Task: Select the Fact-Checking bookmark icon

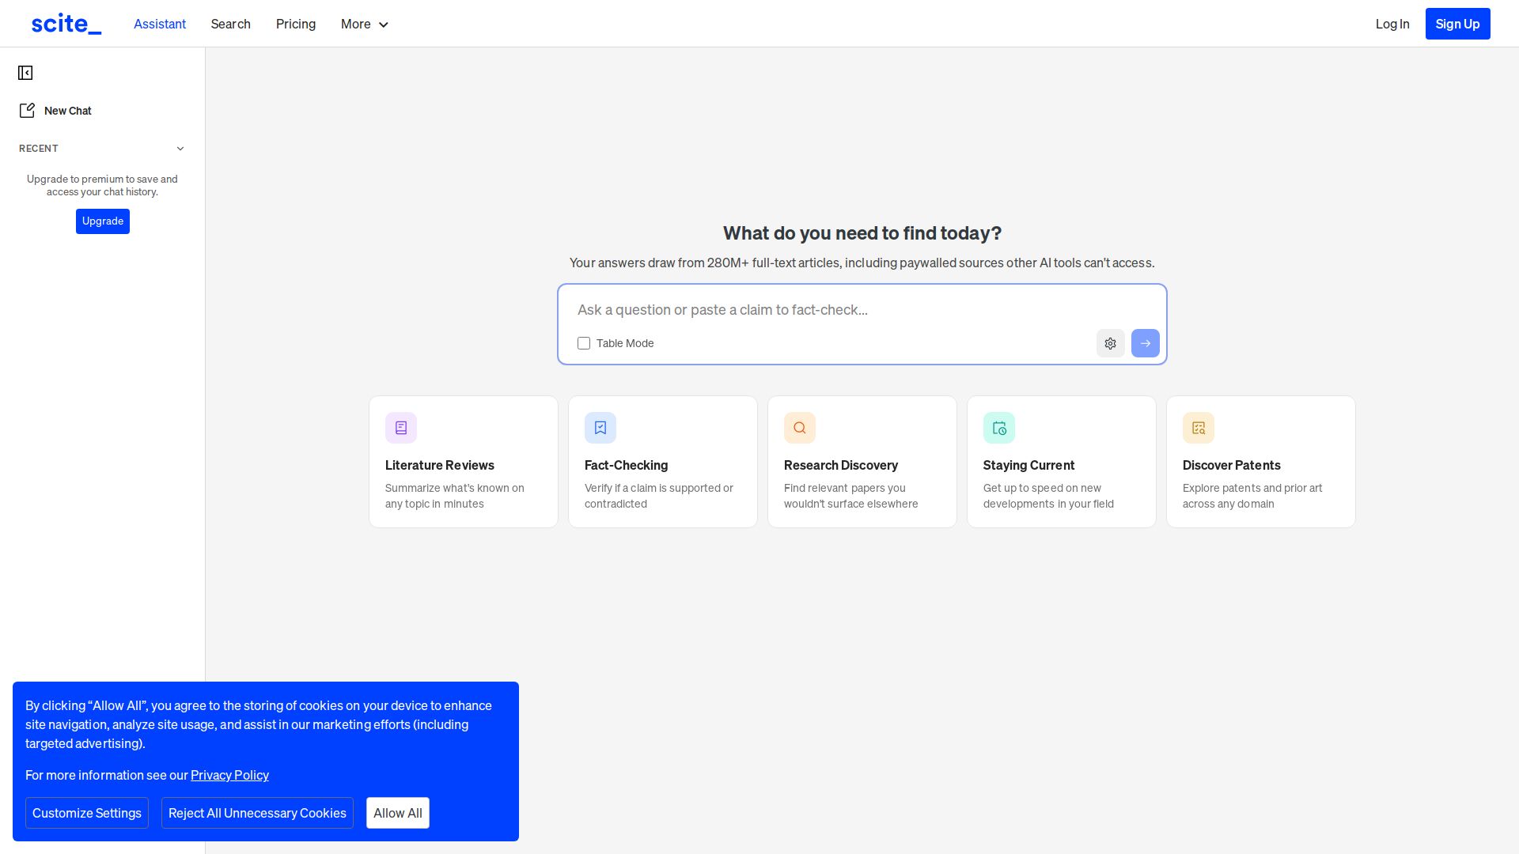Action: tap(600, 428)
